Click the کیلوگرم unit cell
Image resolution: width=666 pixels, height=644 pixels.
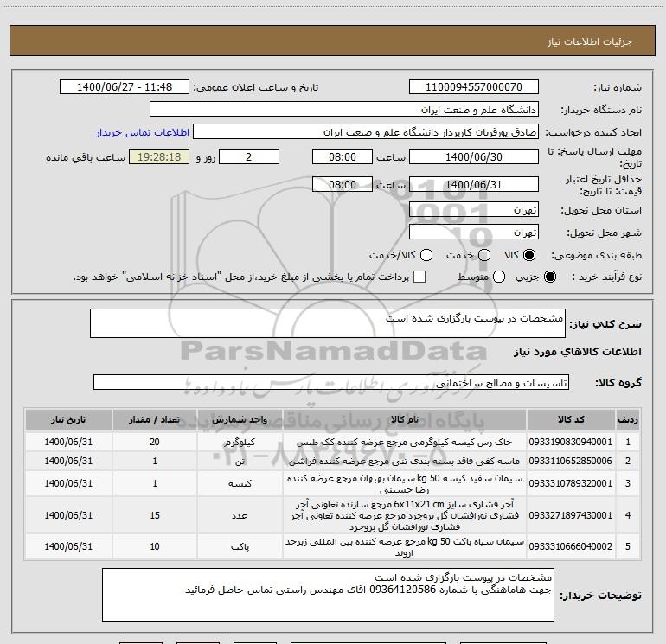pyautogui.click(x=240, y=442)
